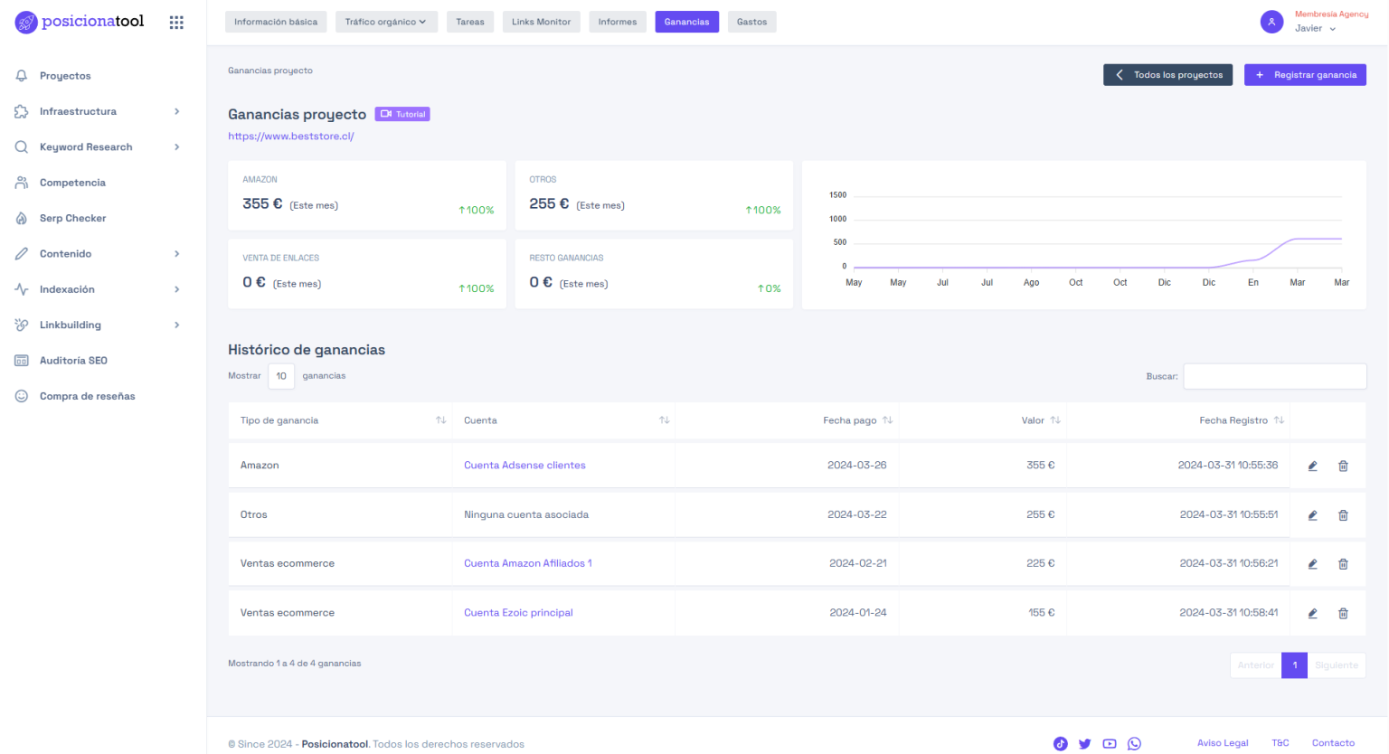This screenshot has height=754, width=1389.
Task: Click the T&C footer link
Action: tap(1280, 743)
